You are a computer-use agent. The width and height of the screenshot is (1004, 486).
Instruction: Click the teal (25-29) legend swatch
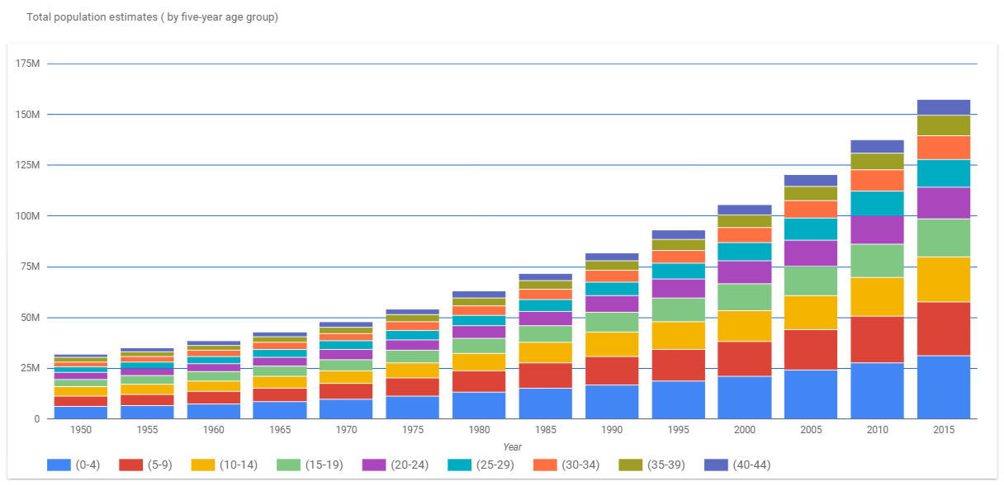click(x=459, y=465)
